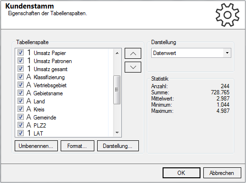Click the gear settings icon

pyautogui.click(x=228, y=15)
